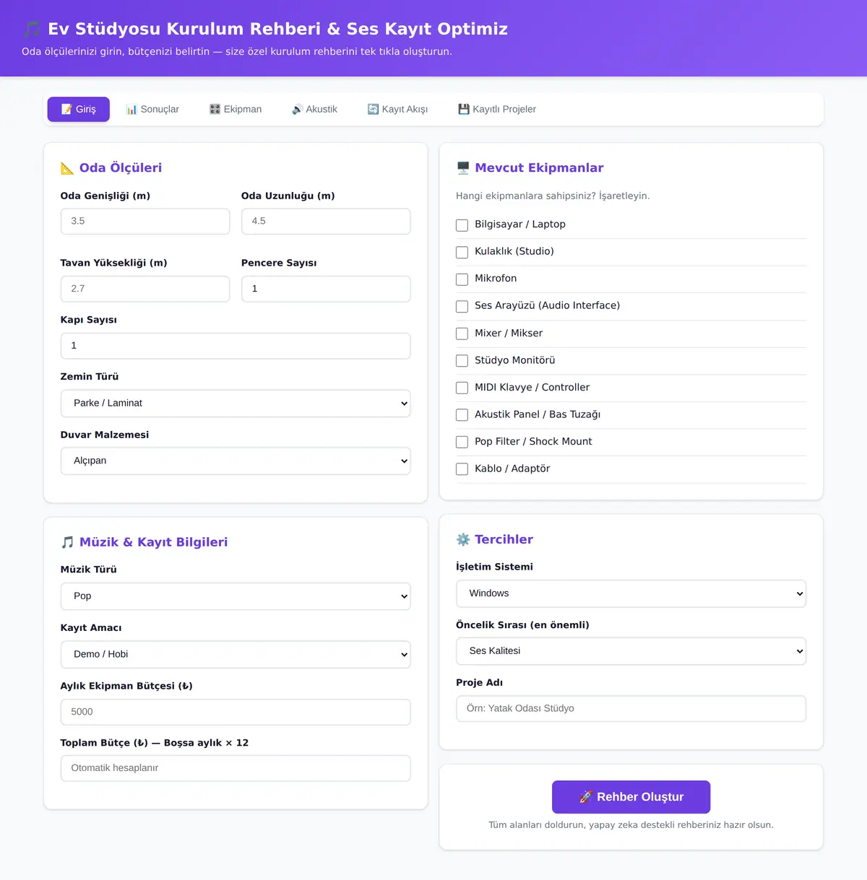
Task: Open the Kayıtlı Projeler tab
Action: [497, 109]
